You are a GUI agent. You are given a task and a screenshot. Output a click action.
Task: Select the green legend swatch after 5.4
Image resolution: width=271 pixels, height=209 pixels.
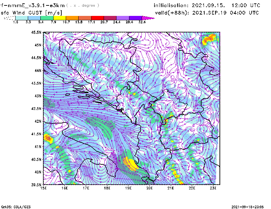[x=47, y=18]
